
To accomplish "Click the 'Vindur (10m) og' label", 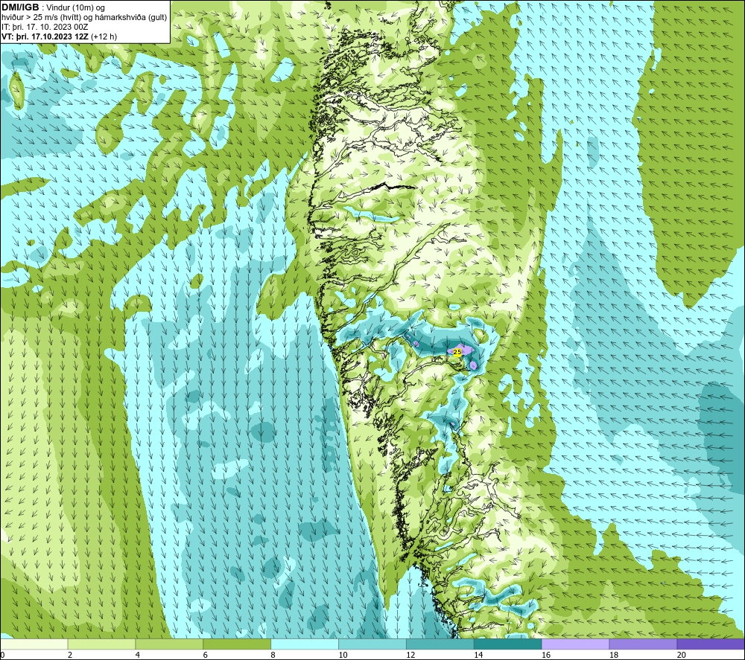I will 75,8.
